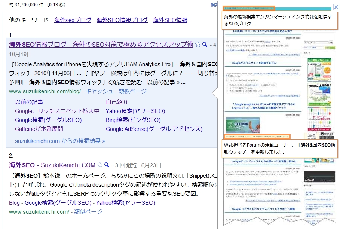340x229 pixels.
Task: Open cached version キャッシュ of first result
Action: [x=99, y=91]
